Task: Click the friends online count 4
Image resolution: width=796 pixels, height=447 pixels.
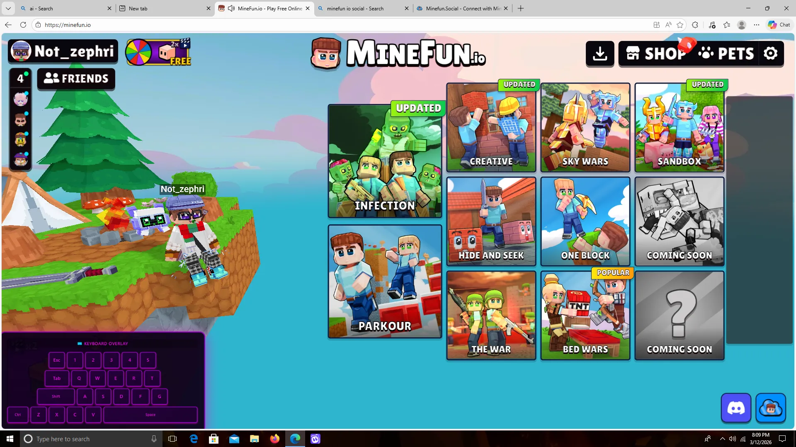Action: point(20,78)
